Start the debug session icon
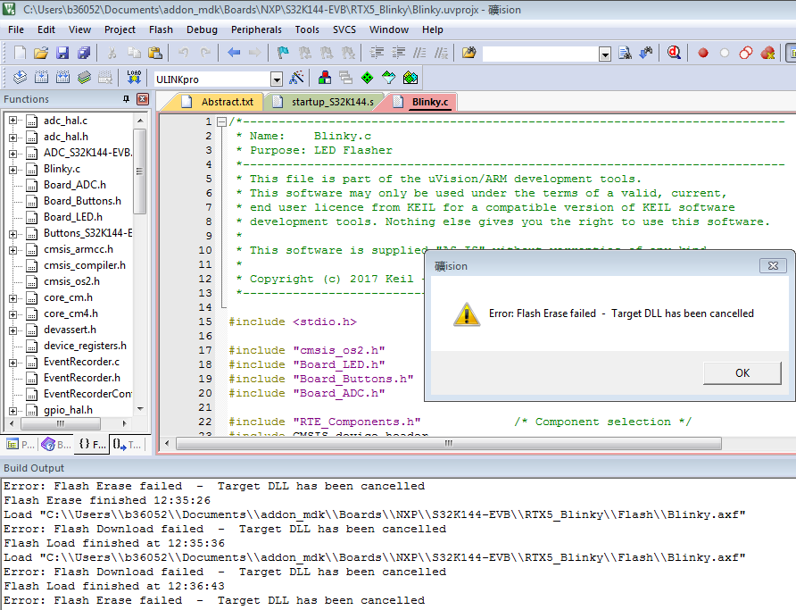 coord(675,54)
